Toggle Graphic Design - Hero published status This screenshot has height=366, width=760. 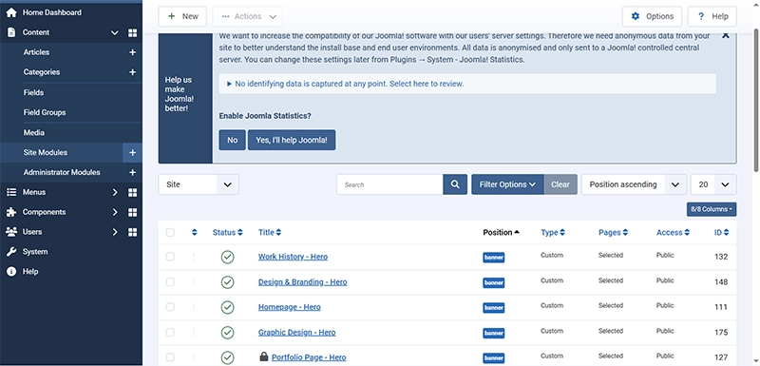[x=227, y=333]
